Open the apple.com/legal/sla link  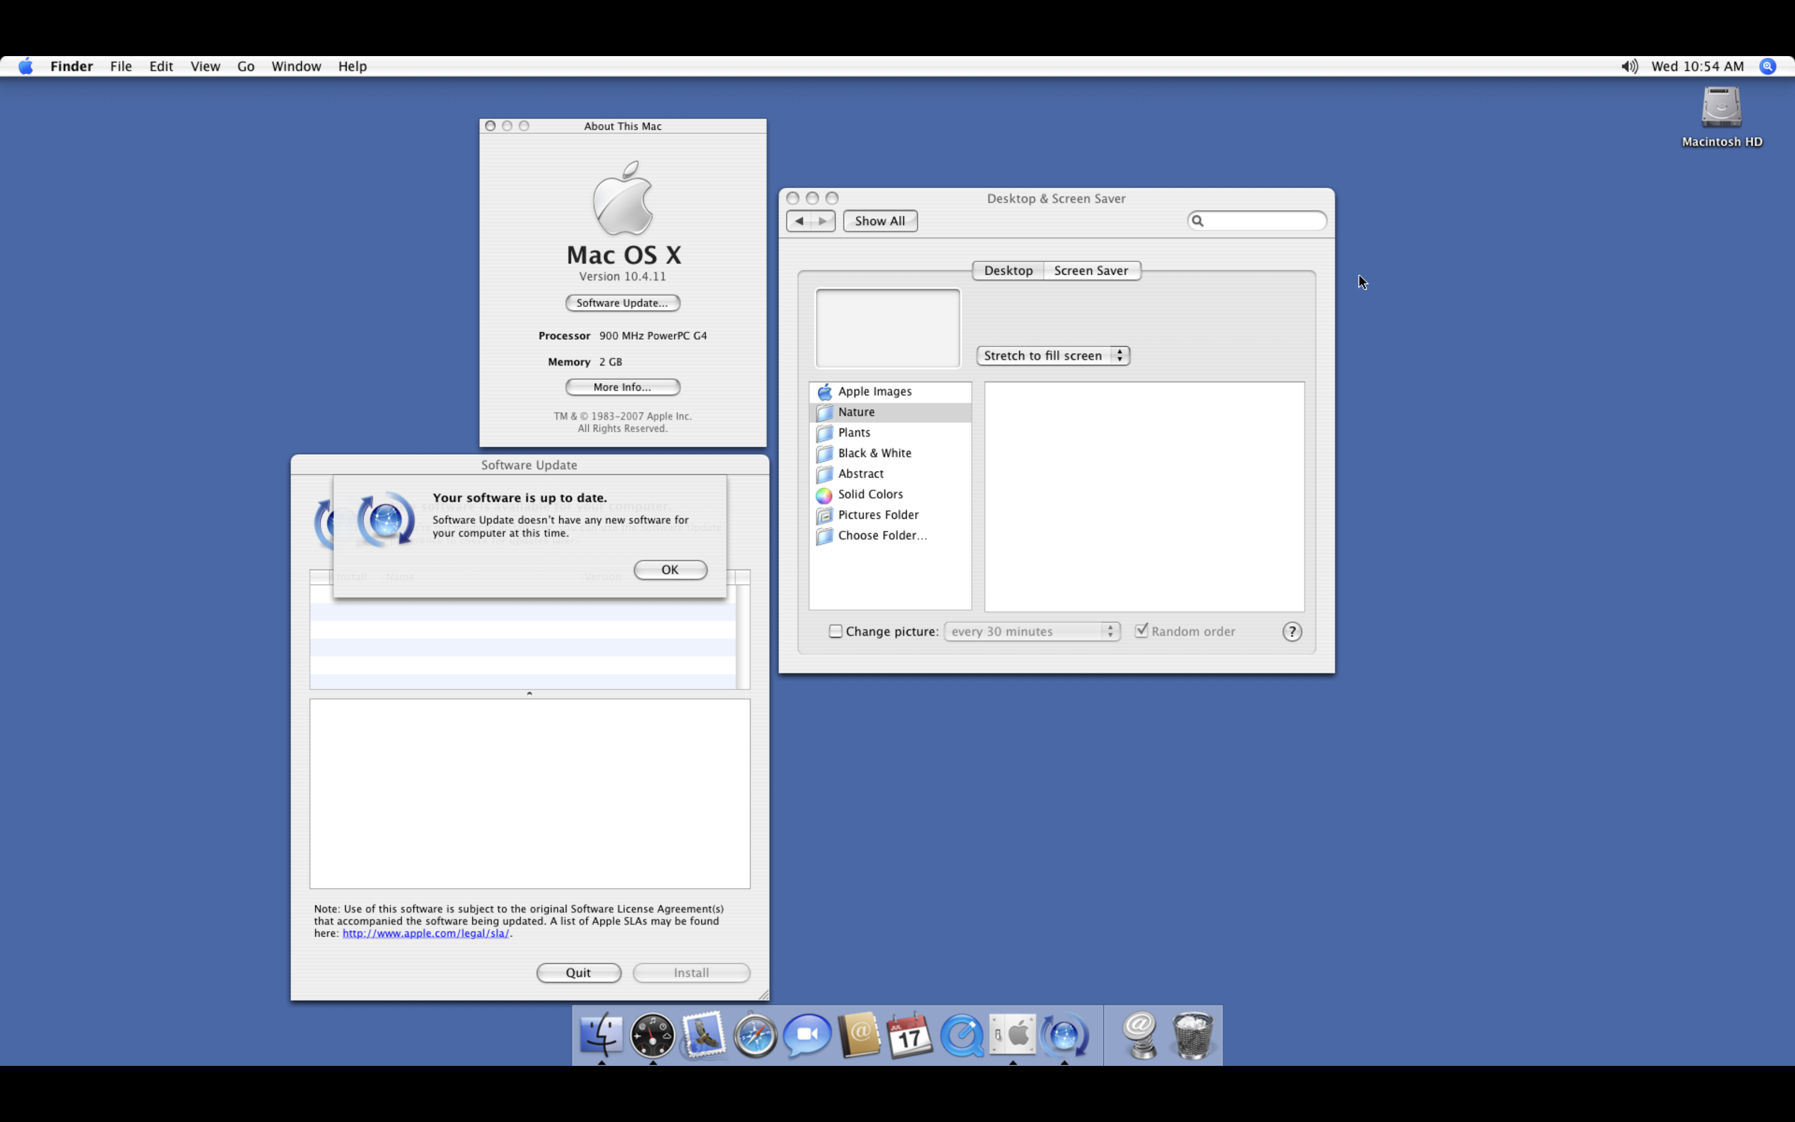tap(426, 933)
